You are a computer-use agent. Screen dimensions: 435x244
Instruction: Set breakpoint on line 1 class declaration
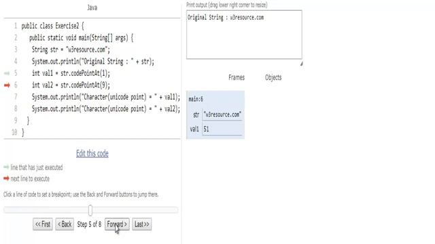(x=52, y=26)
